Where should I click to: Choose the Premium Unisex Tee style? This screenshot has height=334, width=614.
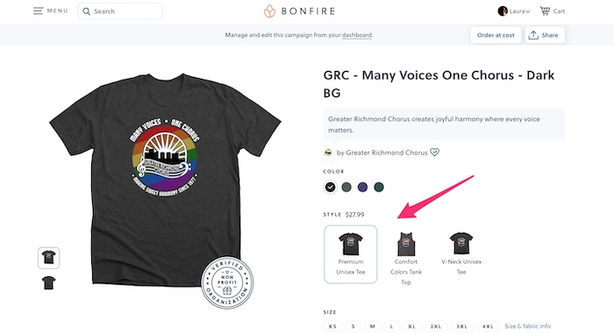click(x=351, y=254)
